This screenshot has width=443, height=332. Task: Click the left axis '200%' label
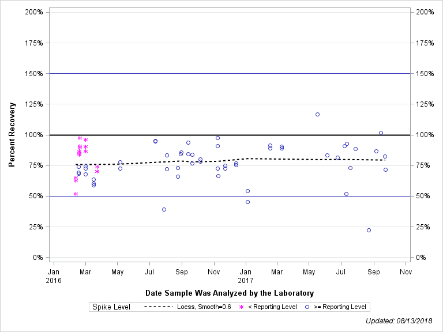click(x=34, y=12)
